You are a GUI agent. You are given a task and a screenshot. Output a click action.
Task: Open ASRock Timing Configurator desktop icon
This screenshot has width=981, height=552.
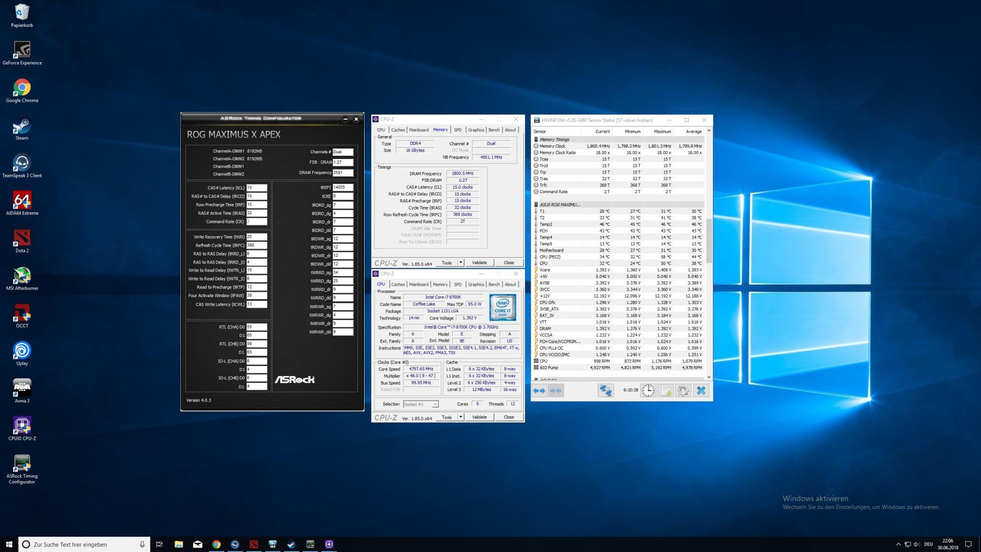[x=22, y=464]
